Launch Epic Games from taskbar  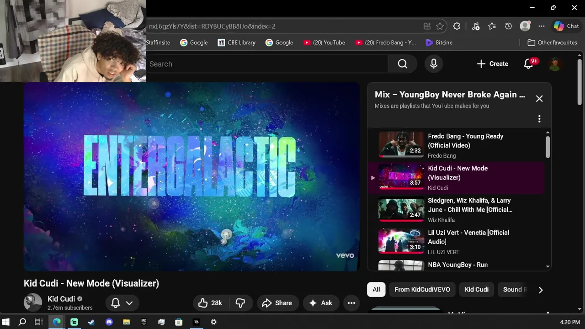[144, 322]
